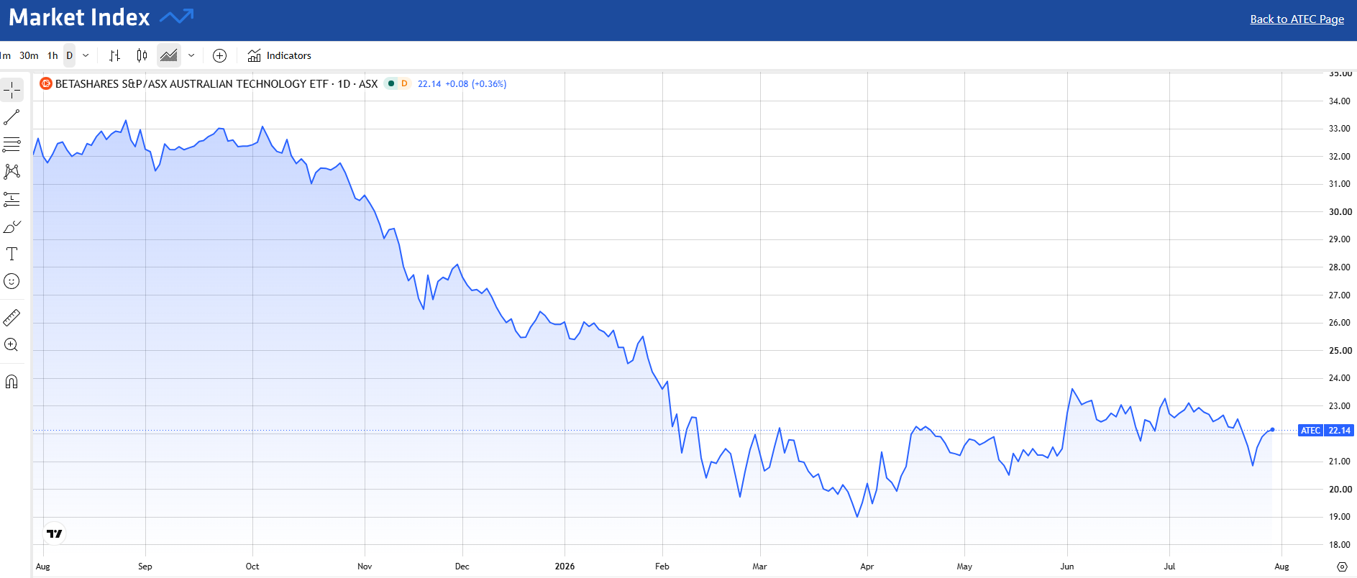Set interval to 1h

click(52, 55)
